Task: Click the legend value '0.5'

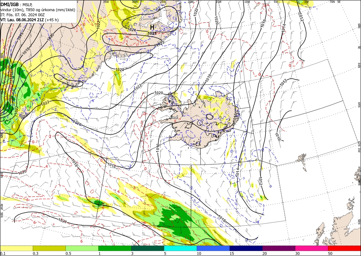Action: coord(68,253)
